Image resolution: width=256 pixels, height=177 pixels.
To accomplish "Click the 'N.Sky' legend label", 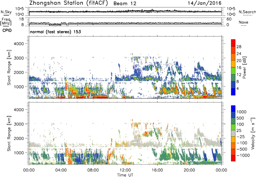I will (6, 12).
